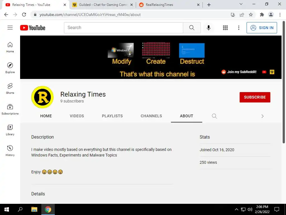
Task: Select the ABOUT channel tab
Action: tap(186, 116)
